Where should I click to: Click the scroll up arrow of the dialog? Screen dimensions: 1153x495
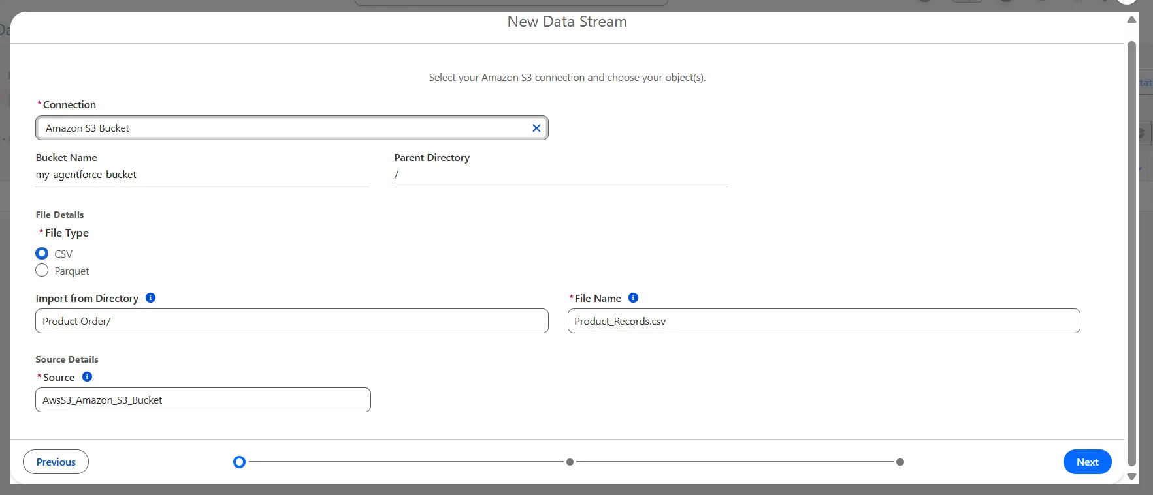point(1131,20)
